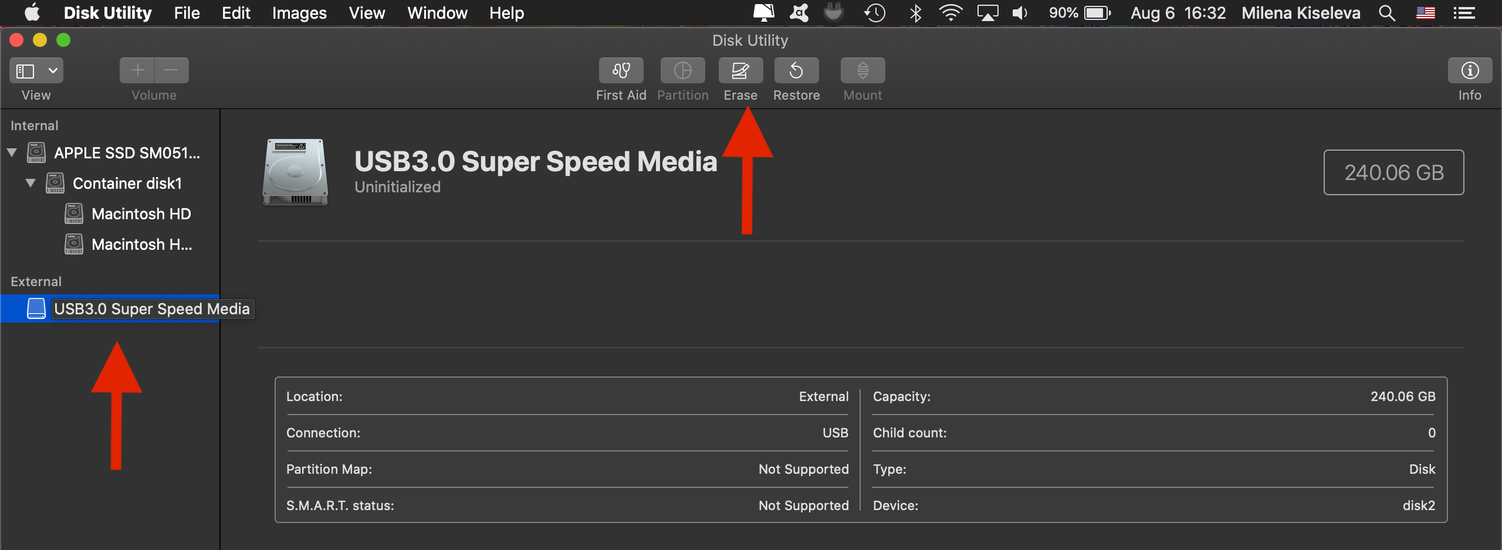Select APPLE SSD SM051 in sidebar
Viewport: 1502px width, 550px height.
pyautogui.click(x=127, y=153)
